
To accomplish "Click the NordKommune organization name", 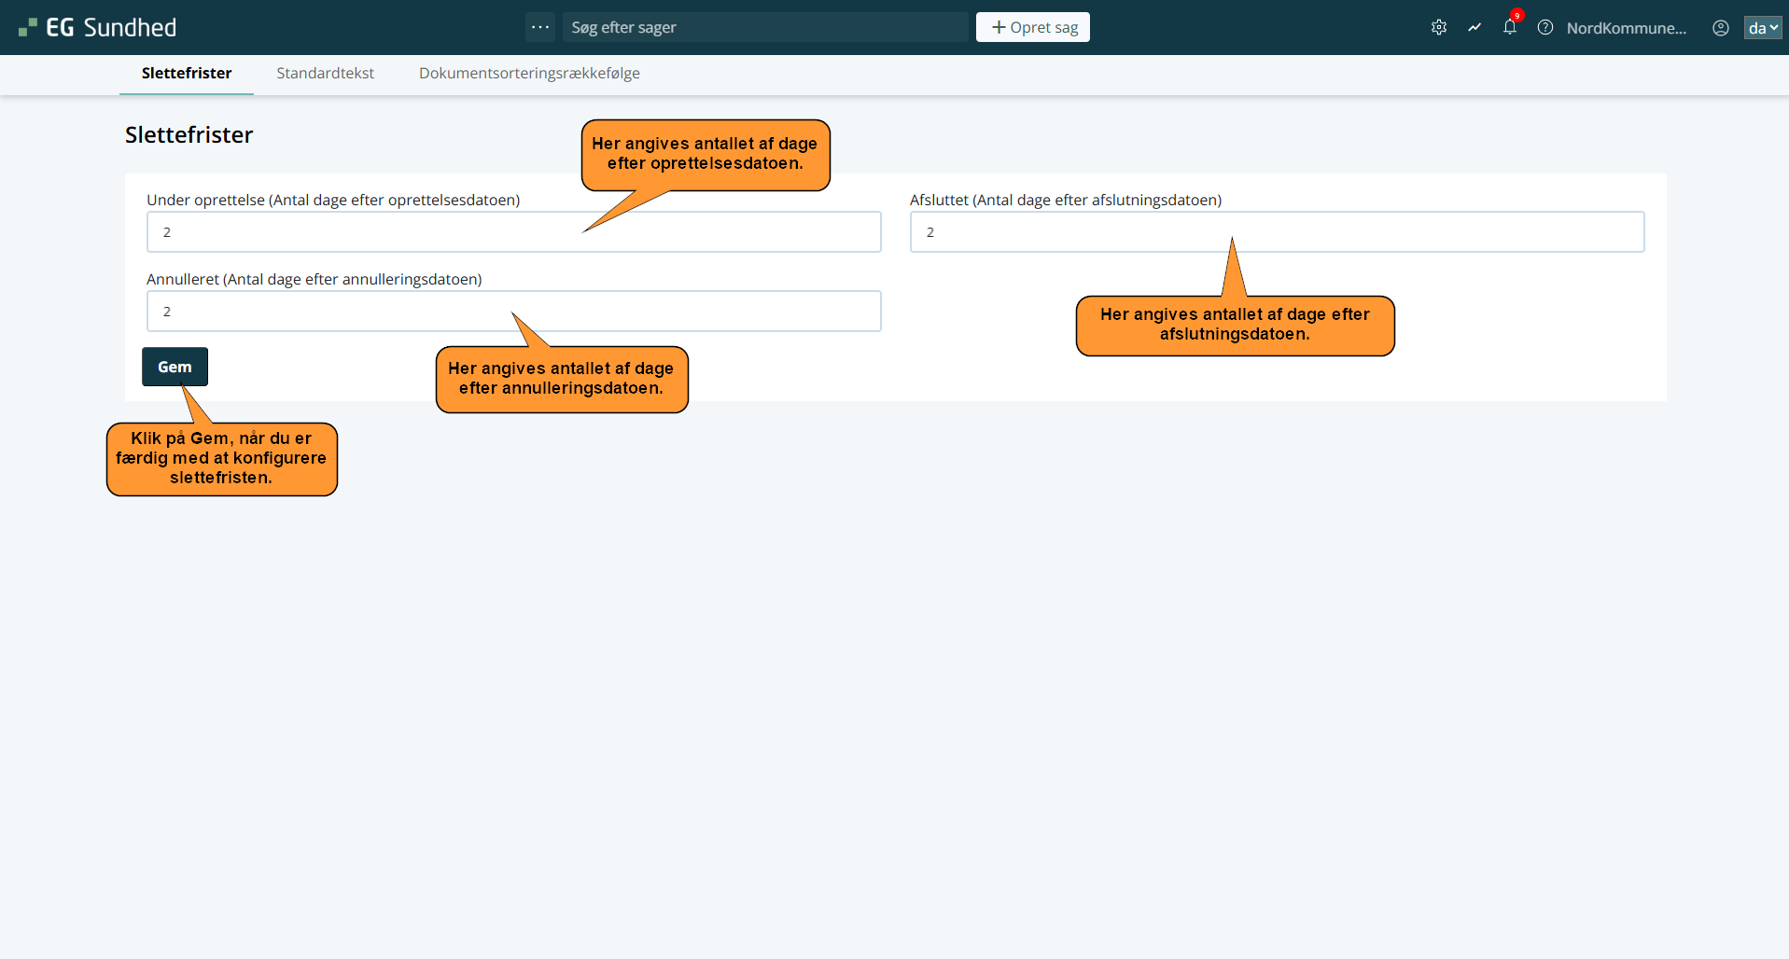I will (1626, 28).
